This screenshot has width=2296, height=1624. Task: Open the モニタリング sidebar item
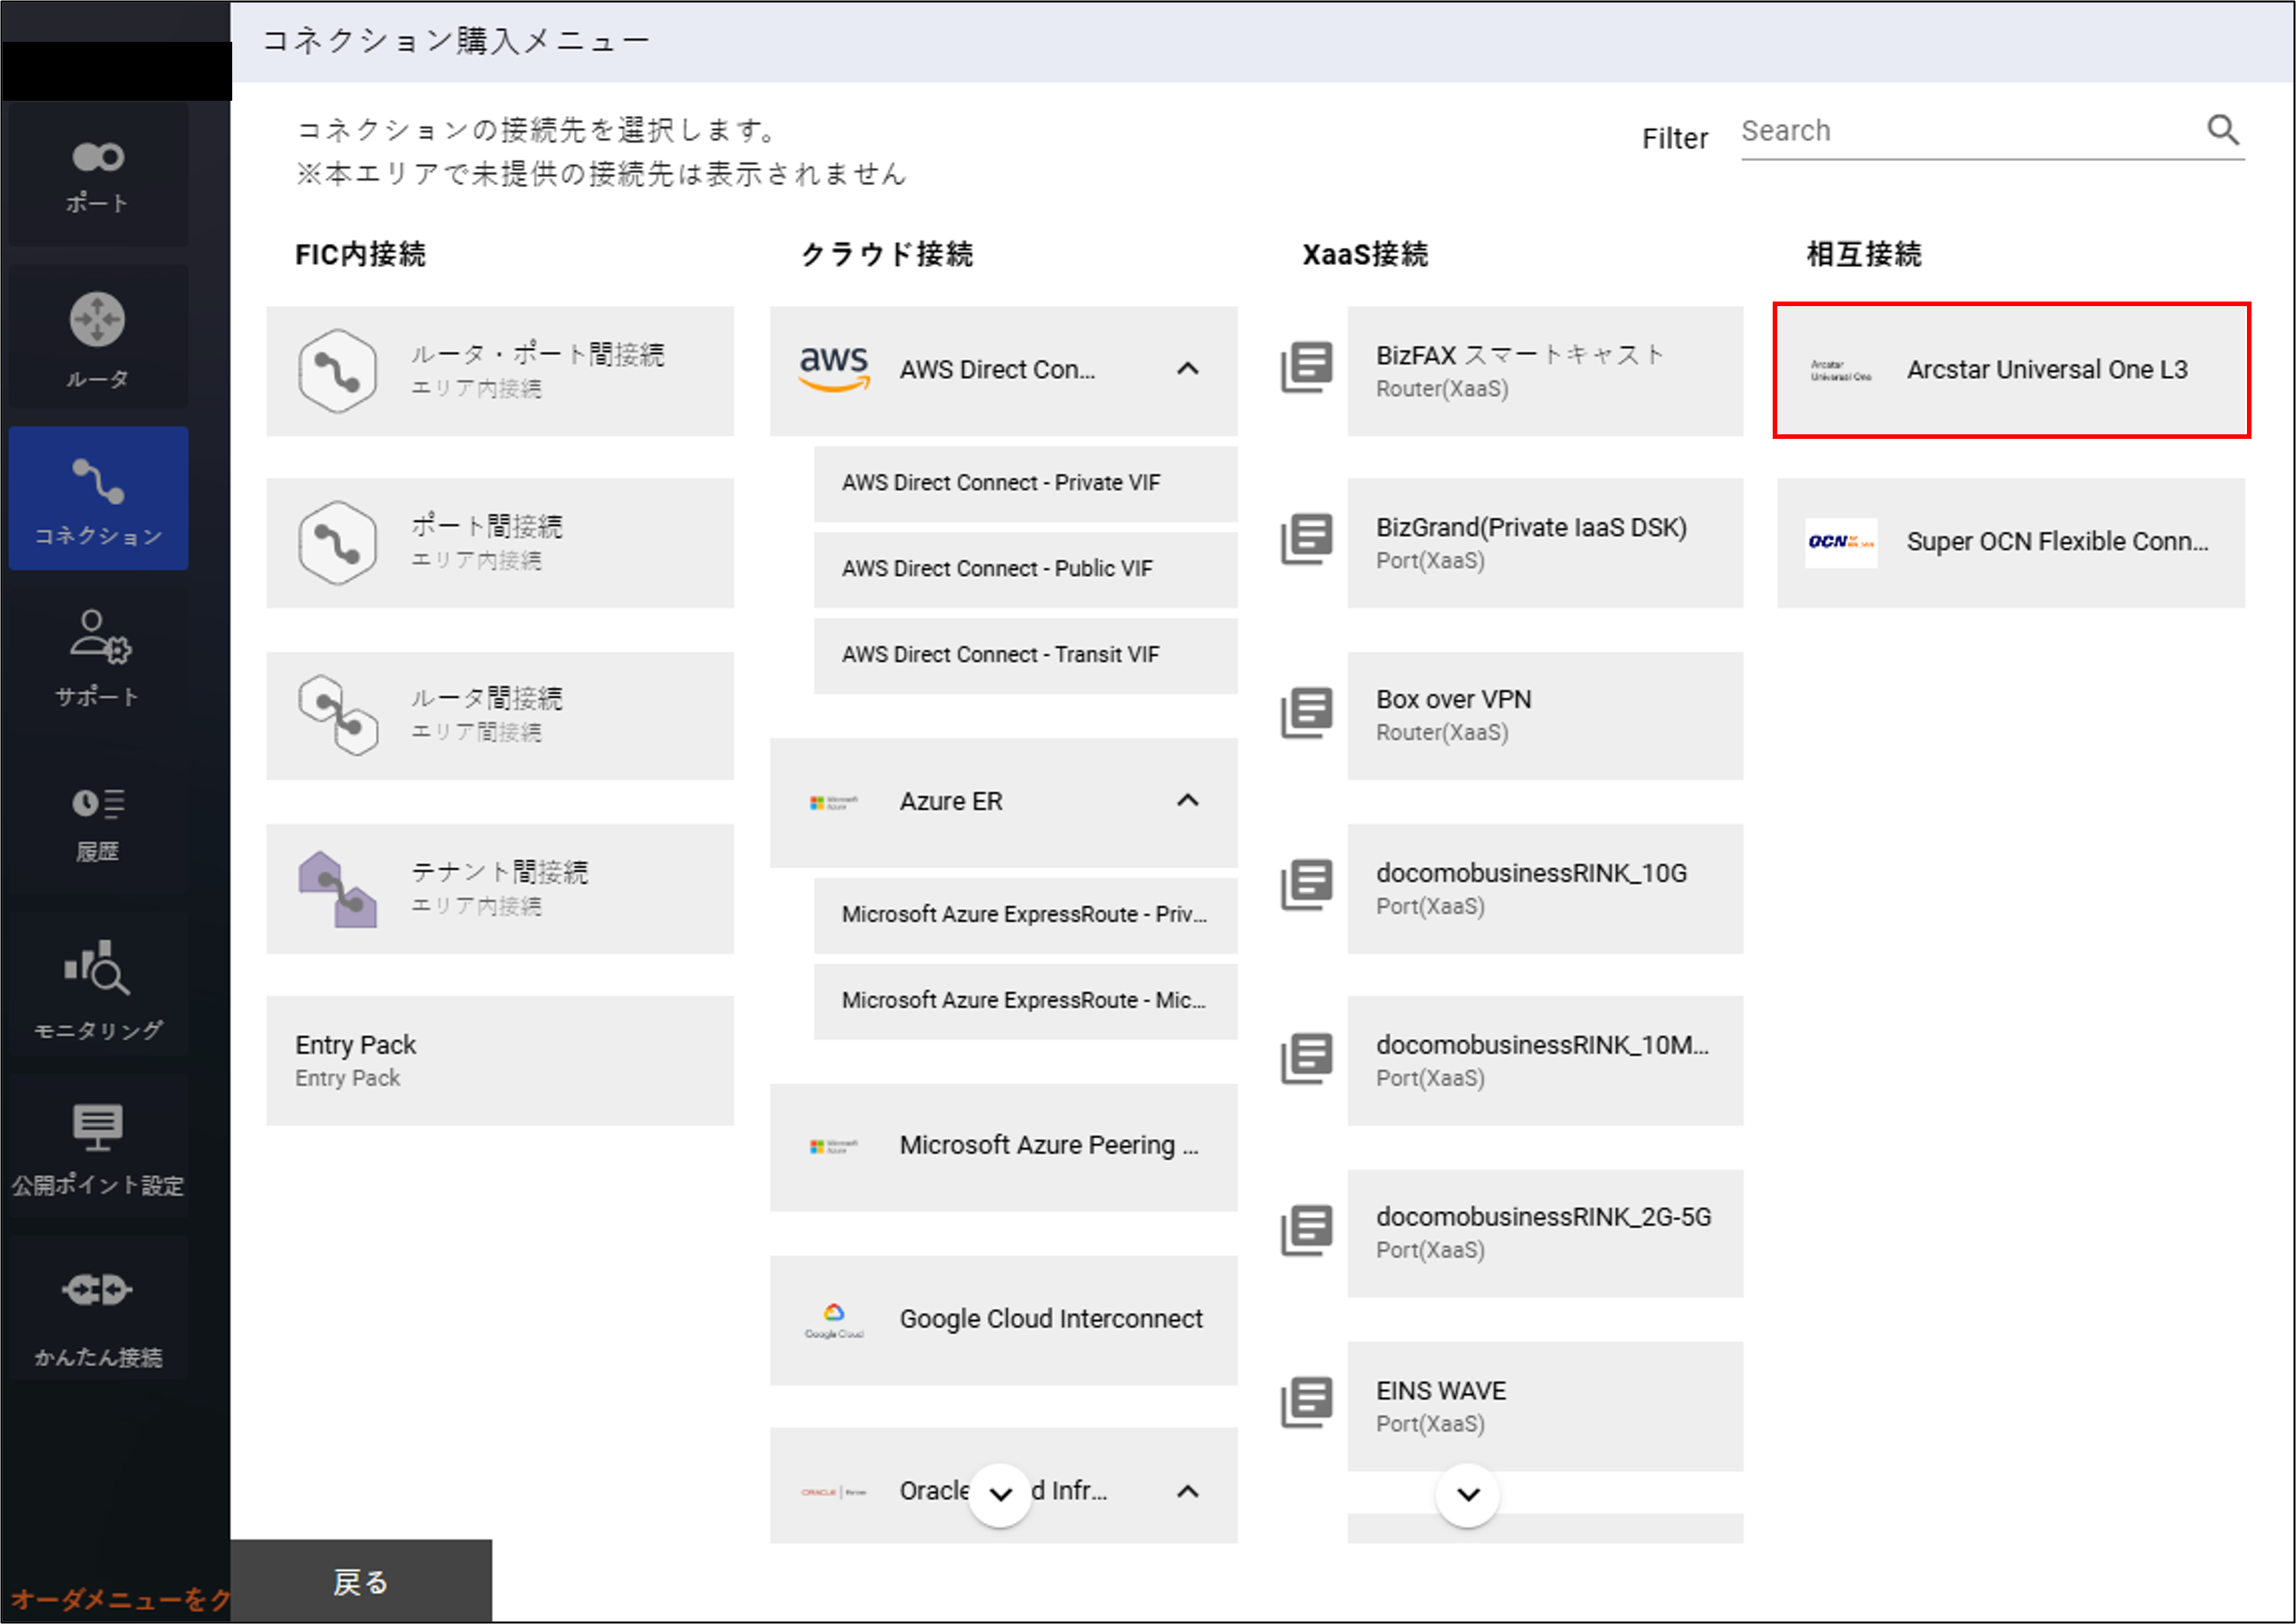coord(98,984)
